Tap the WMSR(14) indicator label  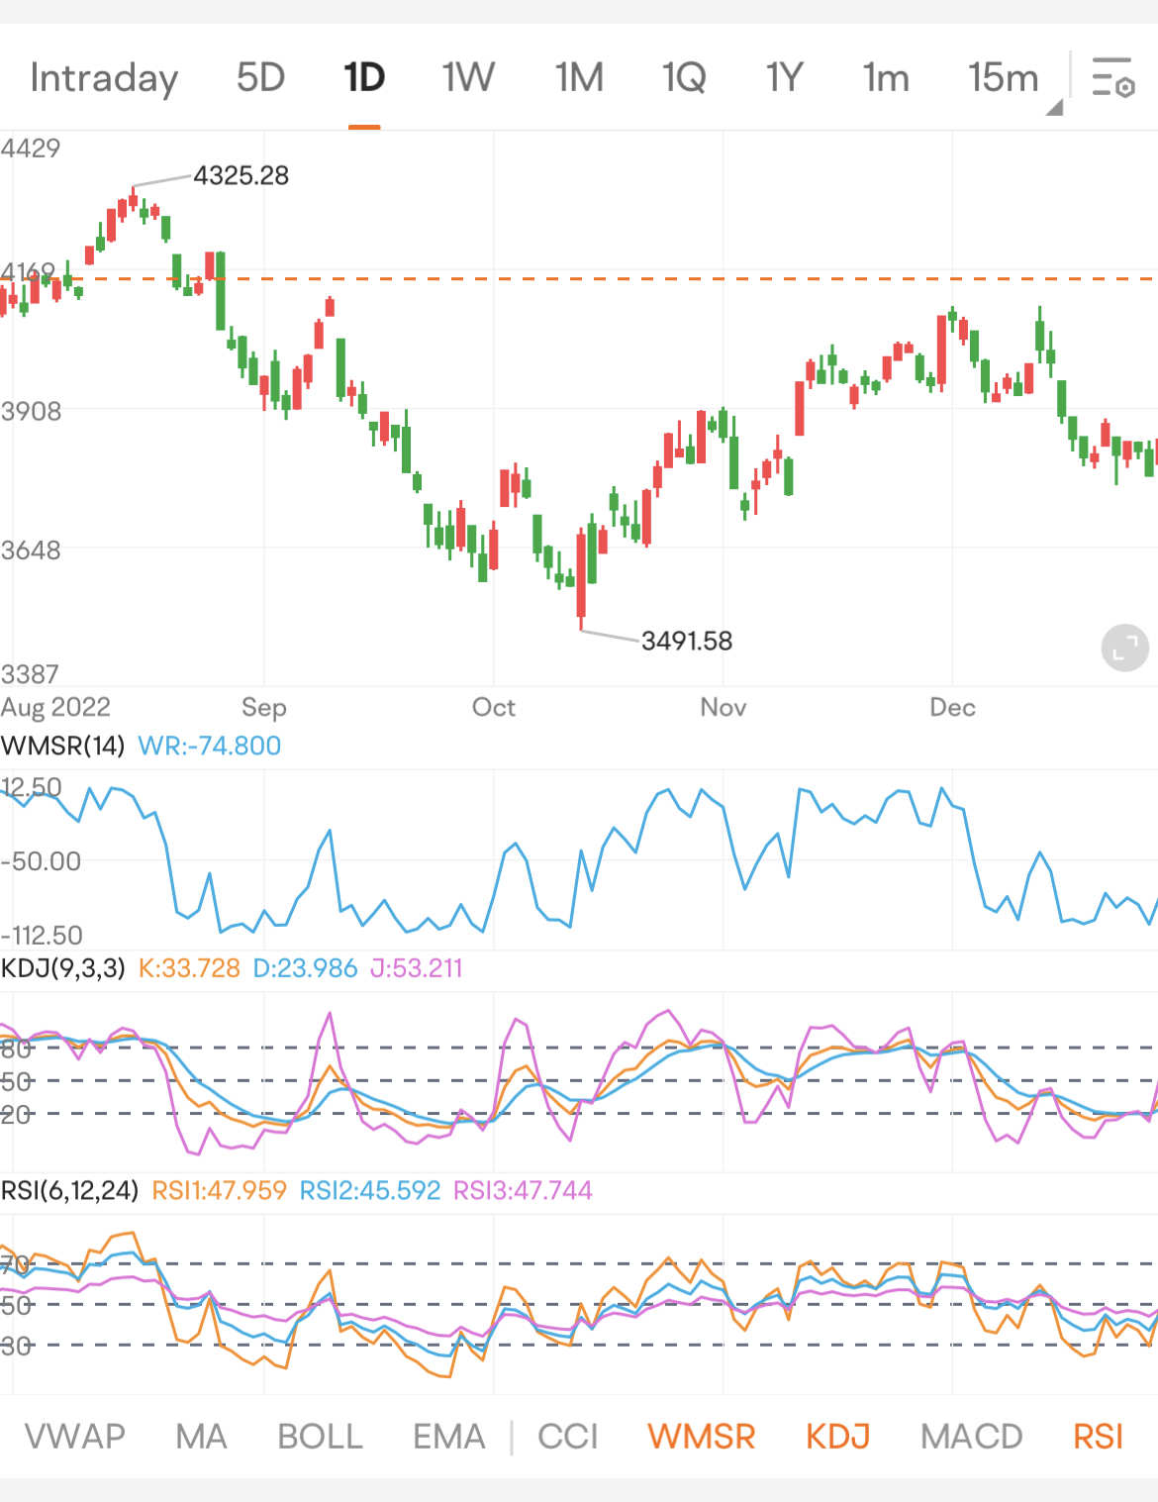click(x=63, y=746)
